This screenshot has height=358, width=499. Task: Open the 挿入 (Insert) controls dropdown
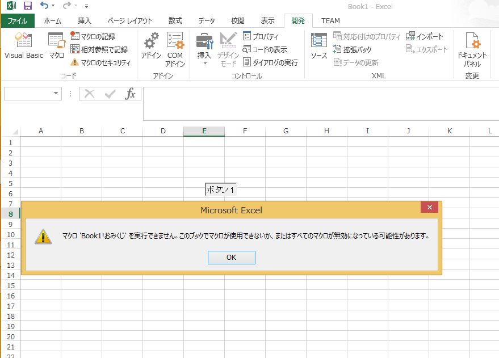point(204,49)
